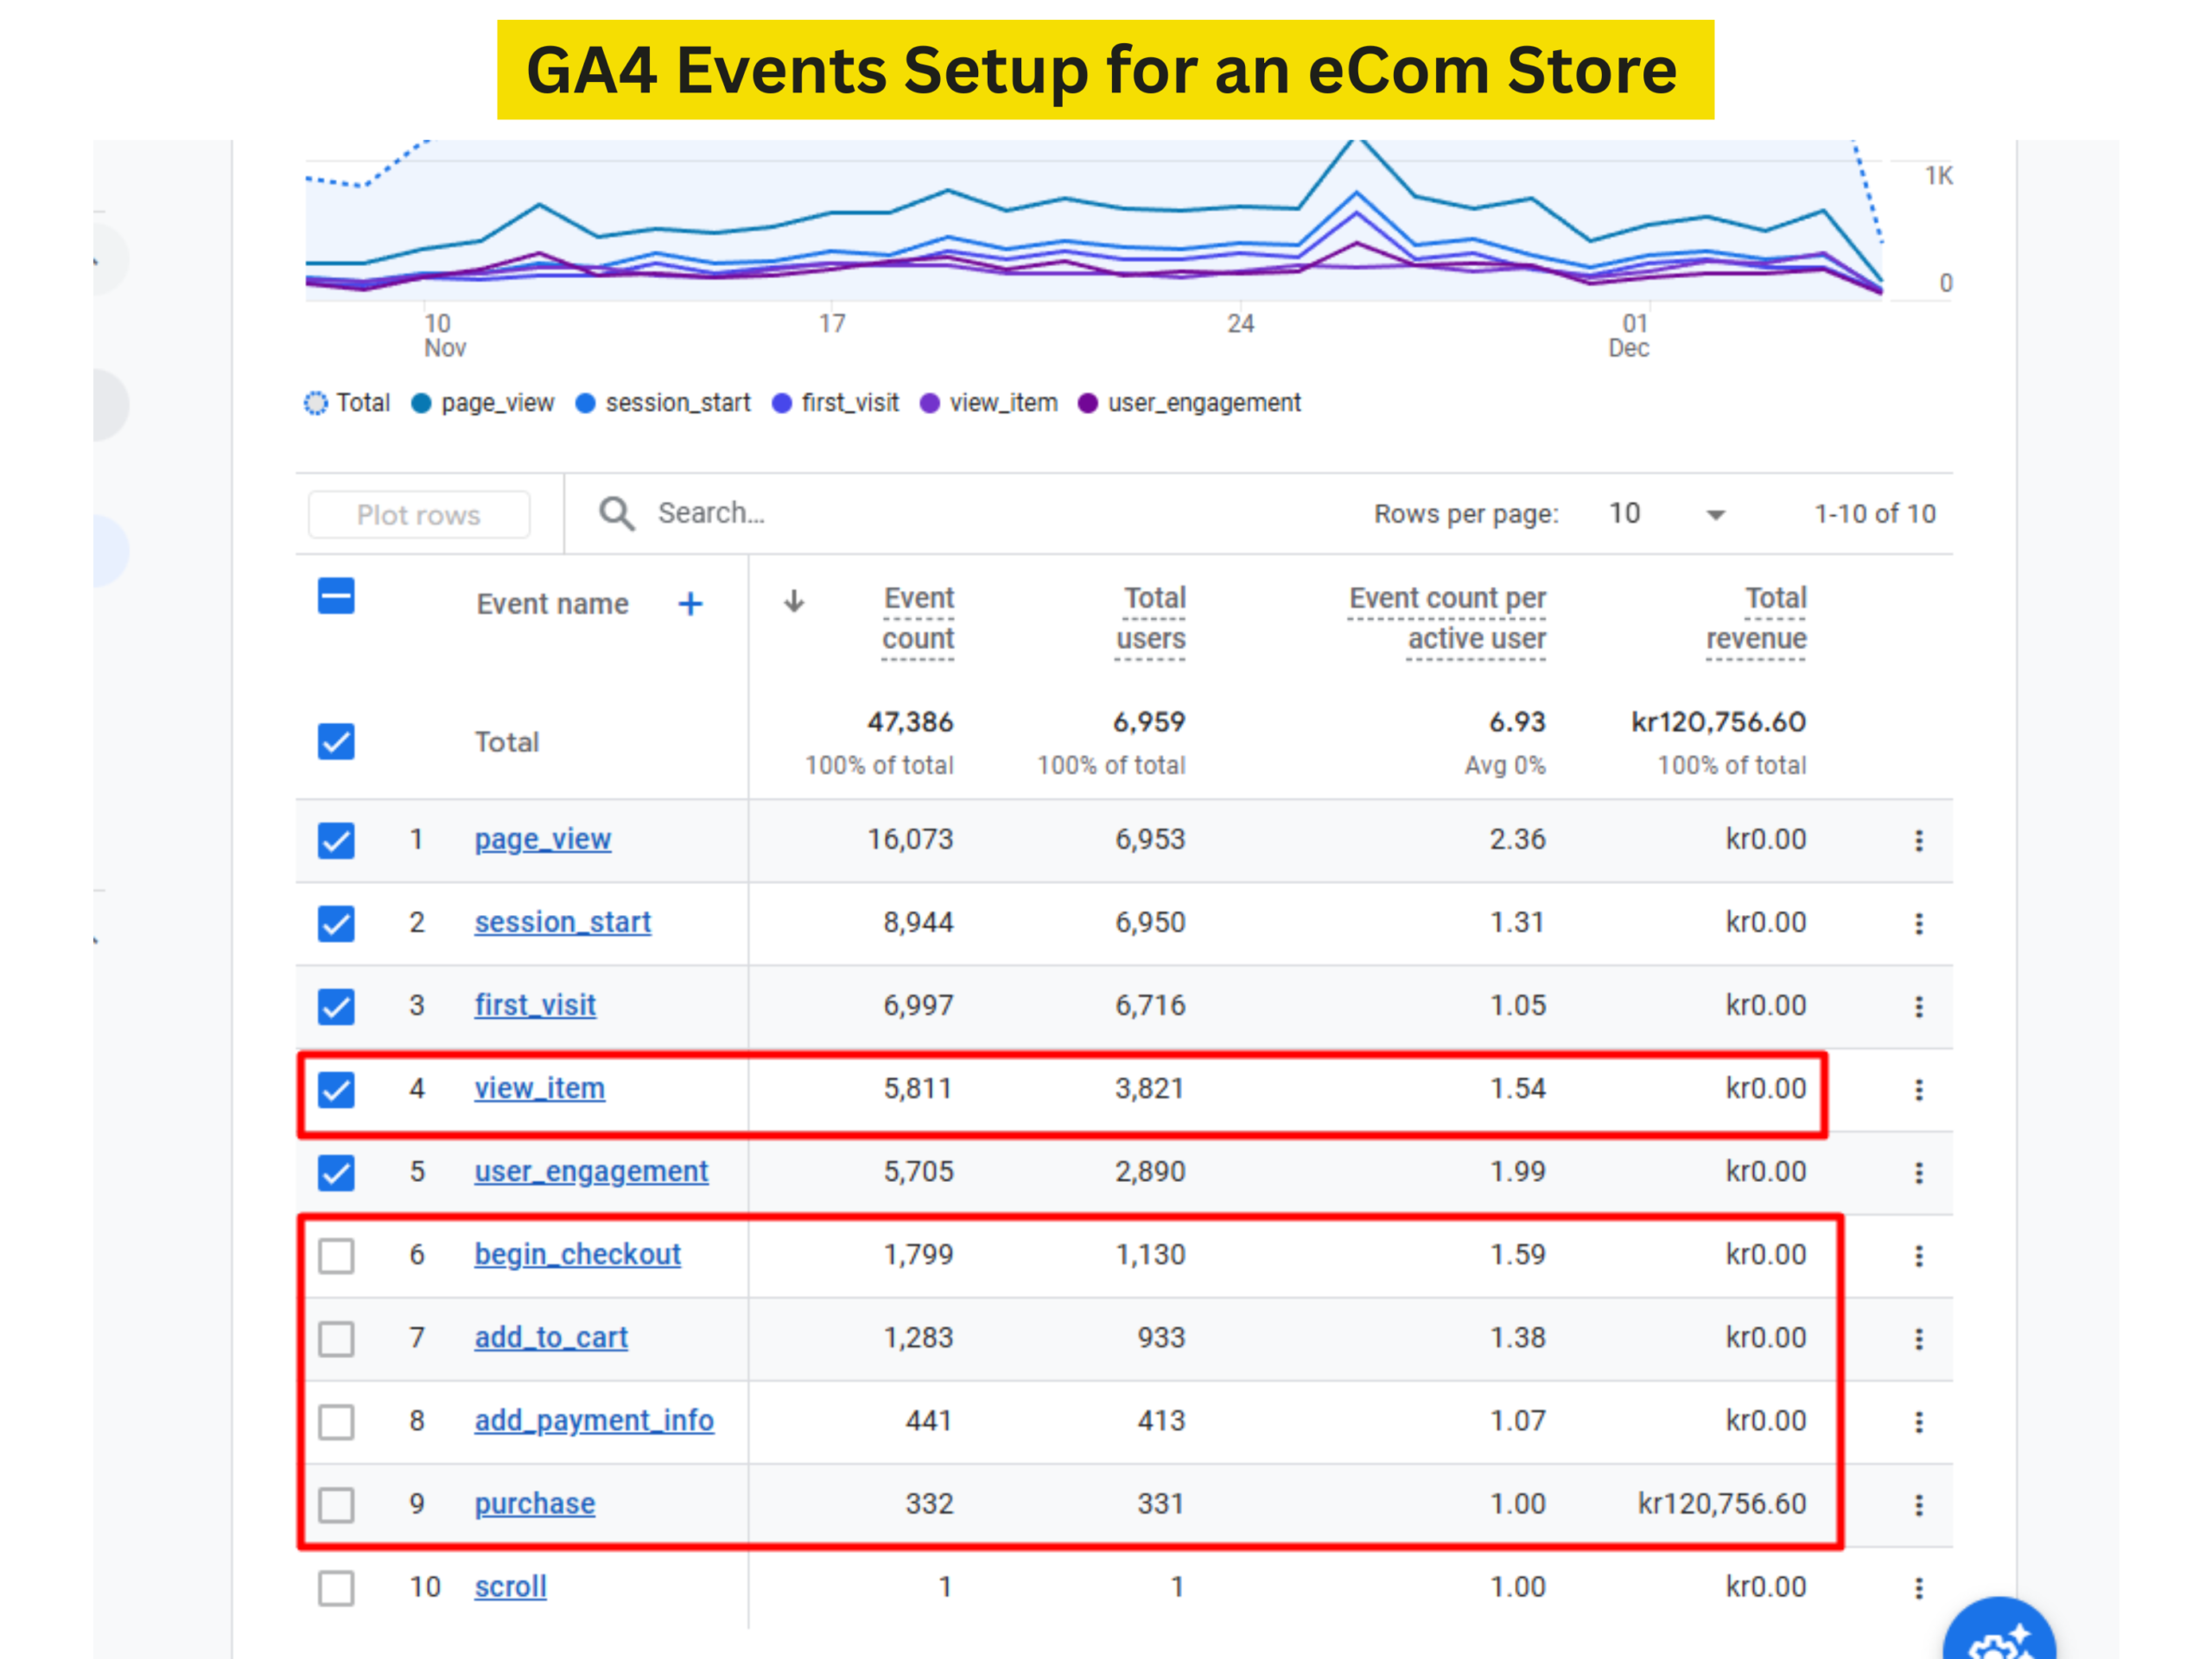This screenshot has height=1659, width=2212.
Task: Open the three-dot menu for the page_view row
Action: point(1918,840)
